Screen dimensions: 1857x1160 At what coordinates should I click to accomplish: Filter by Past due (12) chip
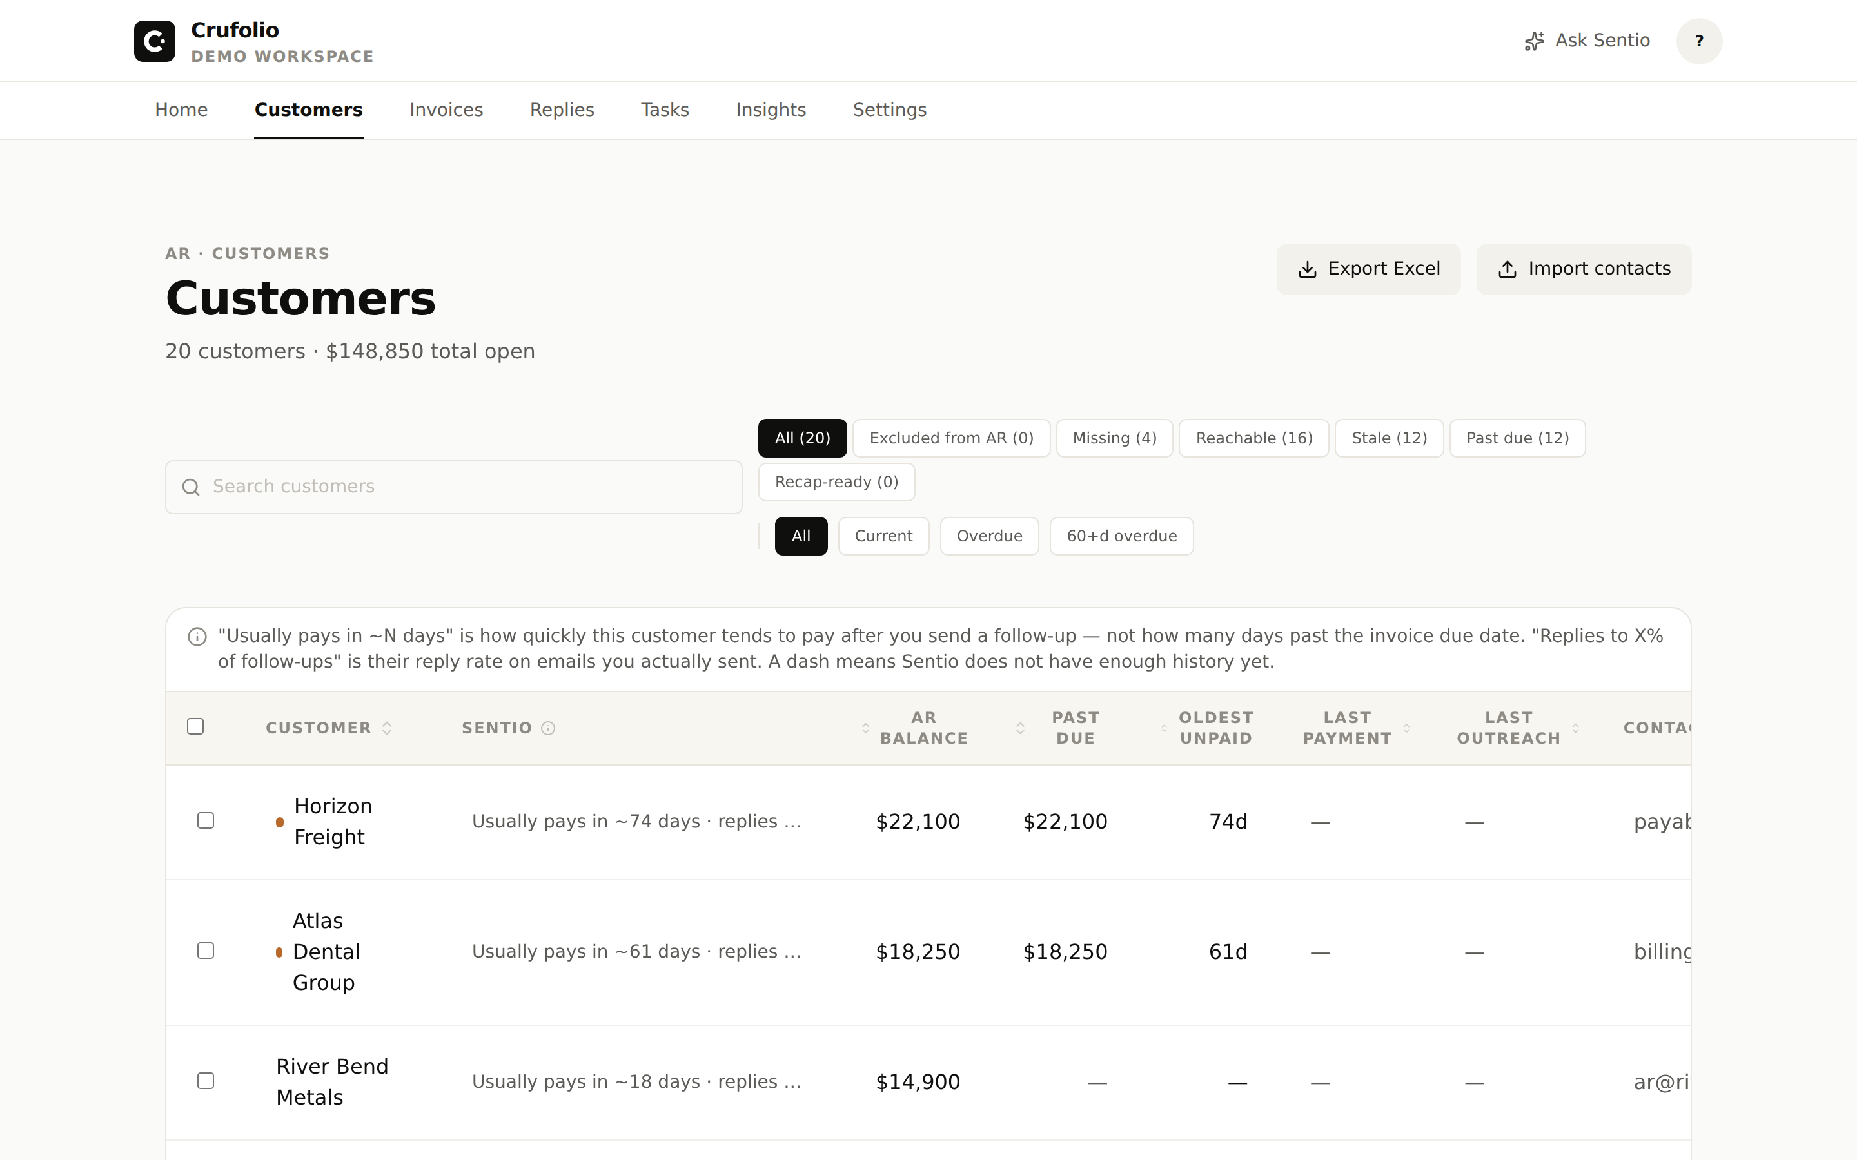[x=1517, y=438]
